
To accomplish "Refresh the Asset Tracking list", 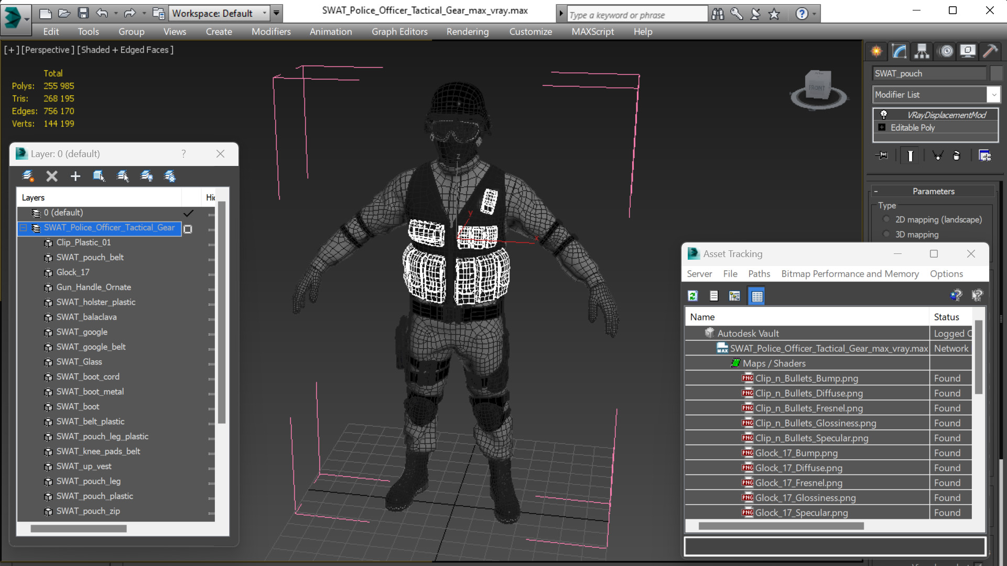I will coord(693,296).
